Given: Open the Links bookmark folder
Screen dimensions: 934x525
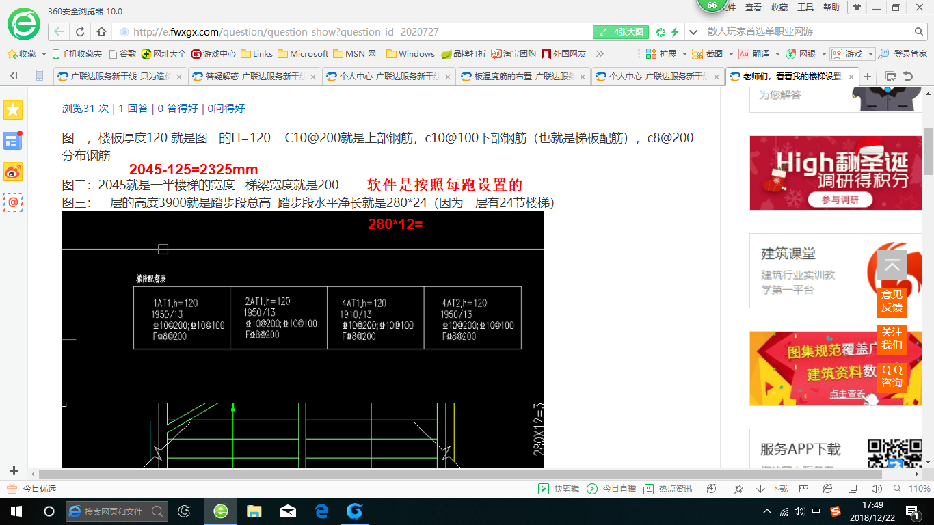Looking at the screenshot, I should [256, 53].
